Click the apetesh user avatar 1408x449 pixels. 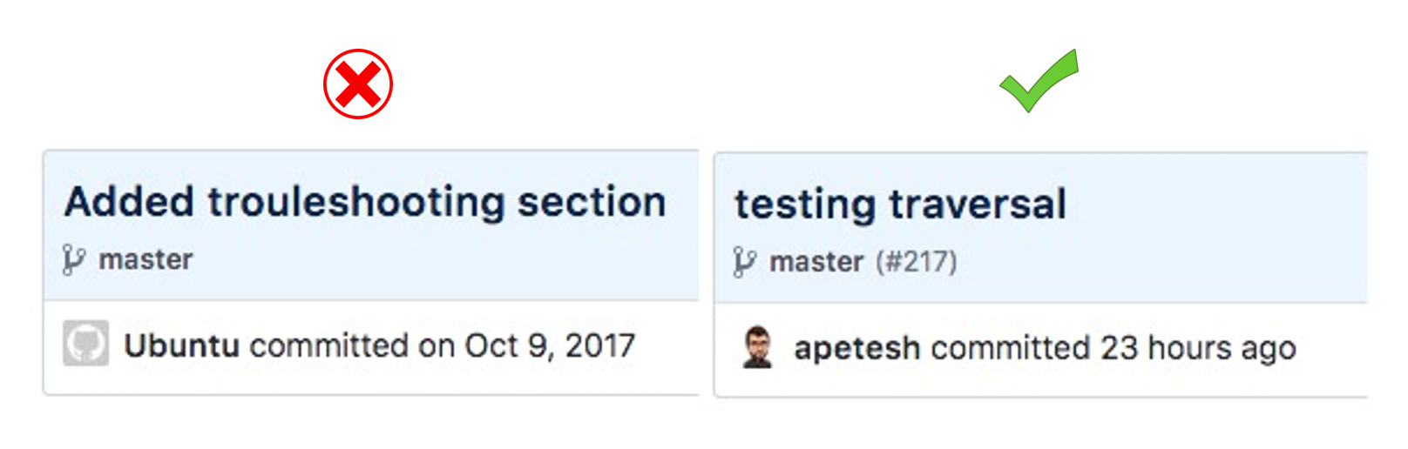point(758,347)
